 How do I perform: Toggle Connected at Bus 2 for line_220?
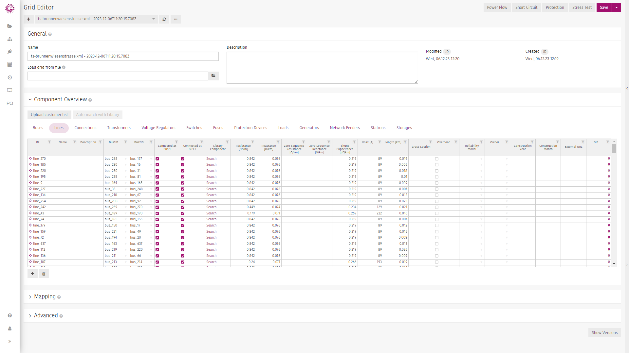coord(183,171)
